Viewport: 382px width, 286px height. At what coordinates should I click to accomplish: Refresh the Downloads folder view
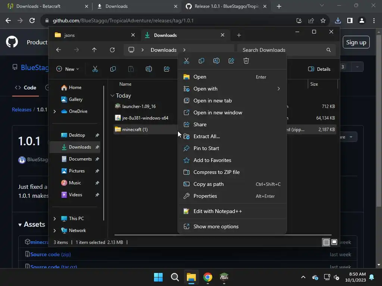[x=112, y=50]
